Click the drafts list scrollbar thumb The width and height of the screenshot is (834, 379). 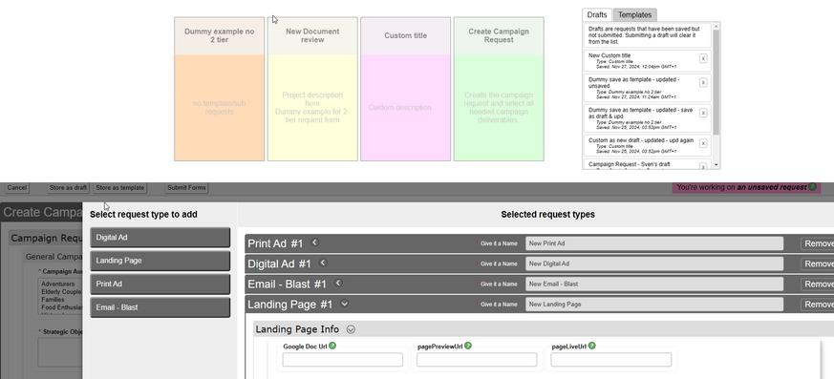coord(716,82)
